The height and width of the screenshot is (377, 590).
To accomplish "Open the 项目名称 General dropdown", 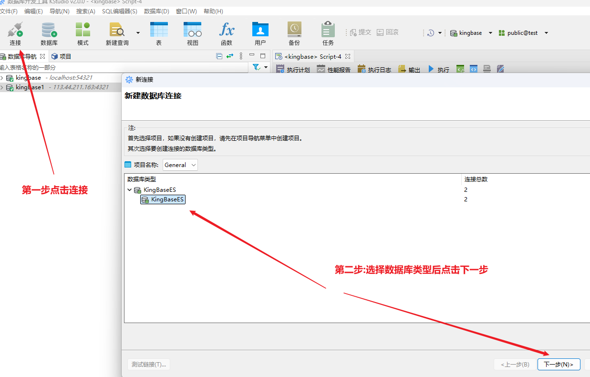I will (x=180, y=165).
